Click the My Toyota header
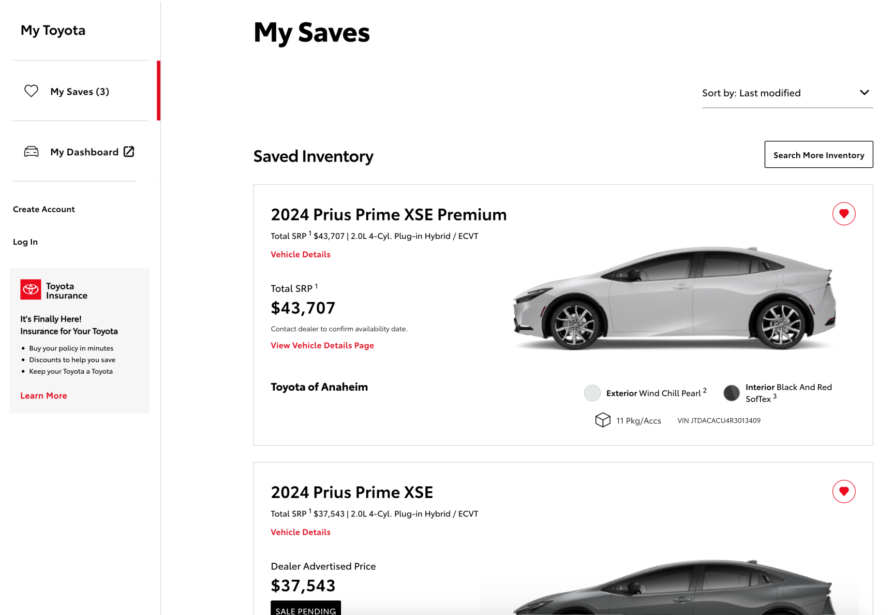This screenshot has height=615, width=892. [x=53, y=30]
